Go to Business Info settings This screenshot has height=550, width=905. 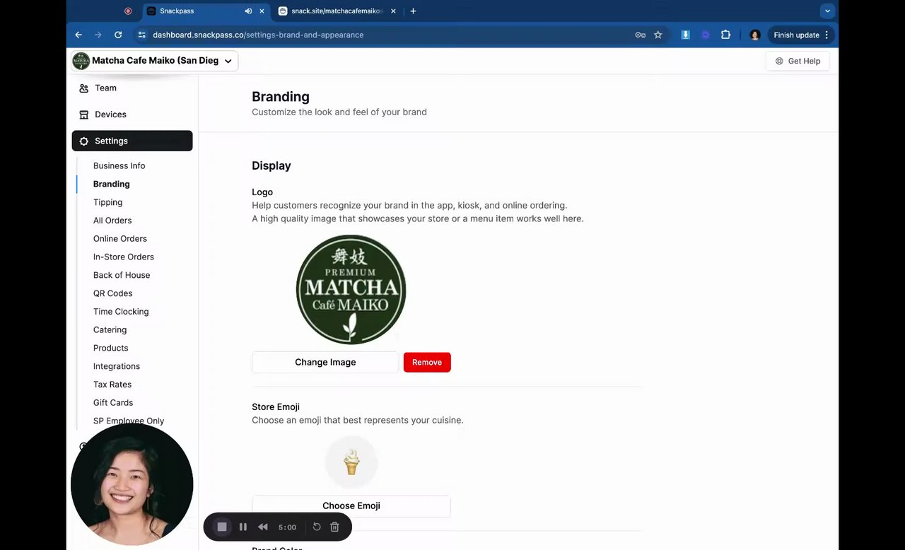click(x=119, y=165)
